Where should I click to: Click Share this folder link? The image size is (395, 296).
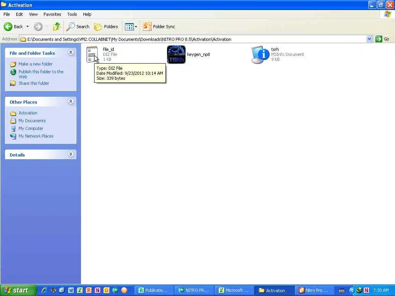(34, 83)
